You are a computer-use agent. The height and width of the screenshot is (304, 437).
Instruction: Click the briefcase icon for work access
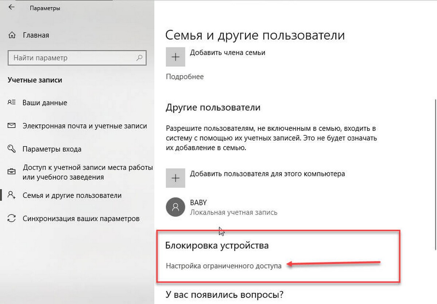point(12,172)
